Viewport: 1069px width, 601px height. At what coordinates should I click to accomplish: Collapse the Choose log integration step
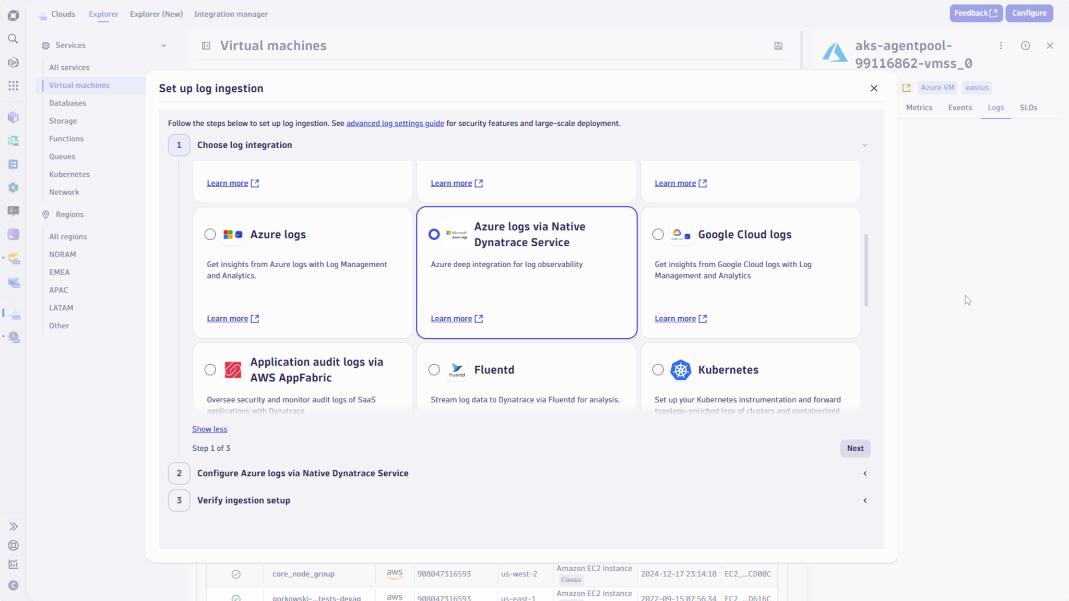[864, 145]
